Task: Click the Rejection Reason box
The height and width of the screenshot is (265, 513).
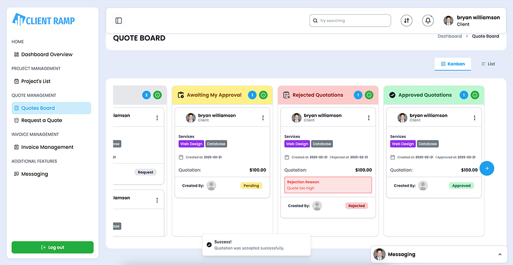Action: tap(328, 185)
